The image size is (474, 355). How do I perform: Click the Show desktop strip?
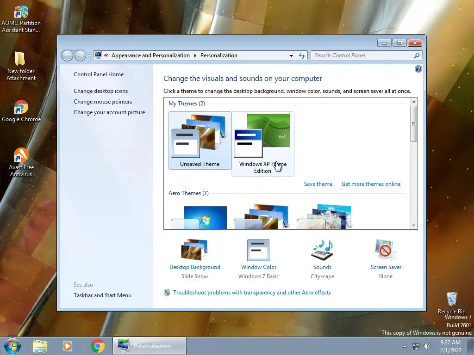(x=471, y=346)
